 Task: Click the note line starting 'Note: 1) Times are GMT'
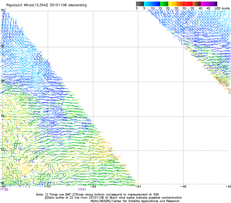tap(97, 195)
